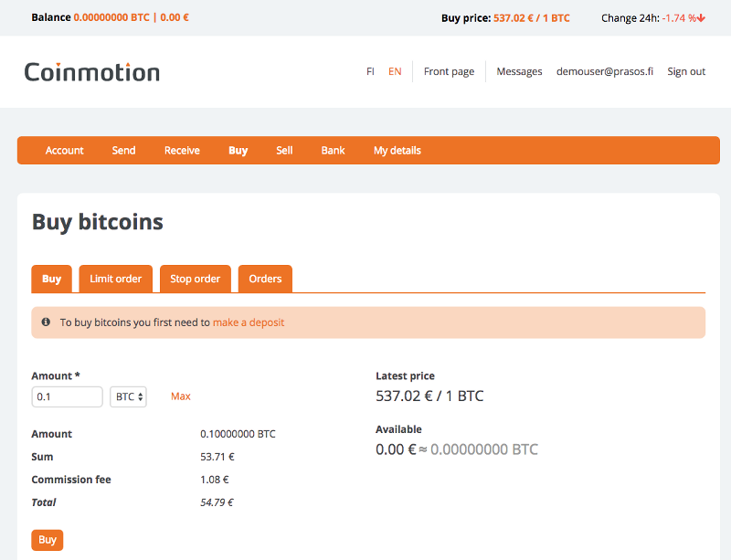The width and height of the screenshot is (731, 560).
Task: Click the total value 54.79 €
Action: [217, 502]
